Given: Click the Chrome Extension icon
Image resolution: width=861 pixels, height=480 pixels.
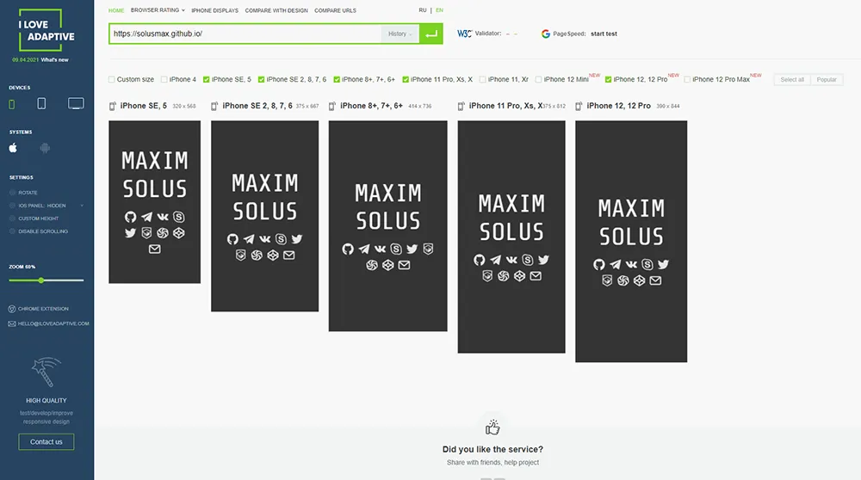Looking at the screenshot, I should tap(11, 309).
